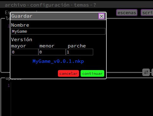Screen dimensions: 153x116
Task: Switch to the escenas tab
Action: click(127, 13)
